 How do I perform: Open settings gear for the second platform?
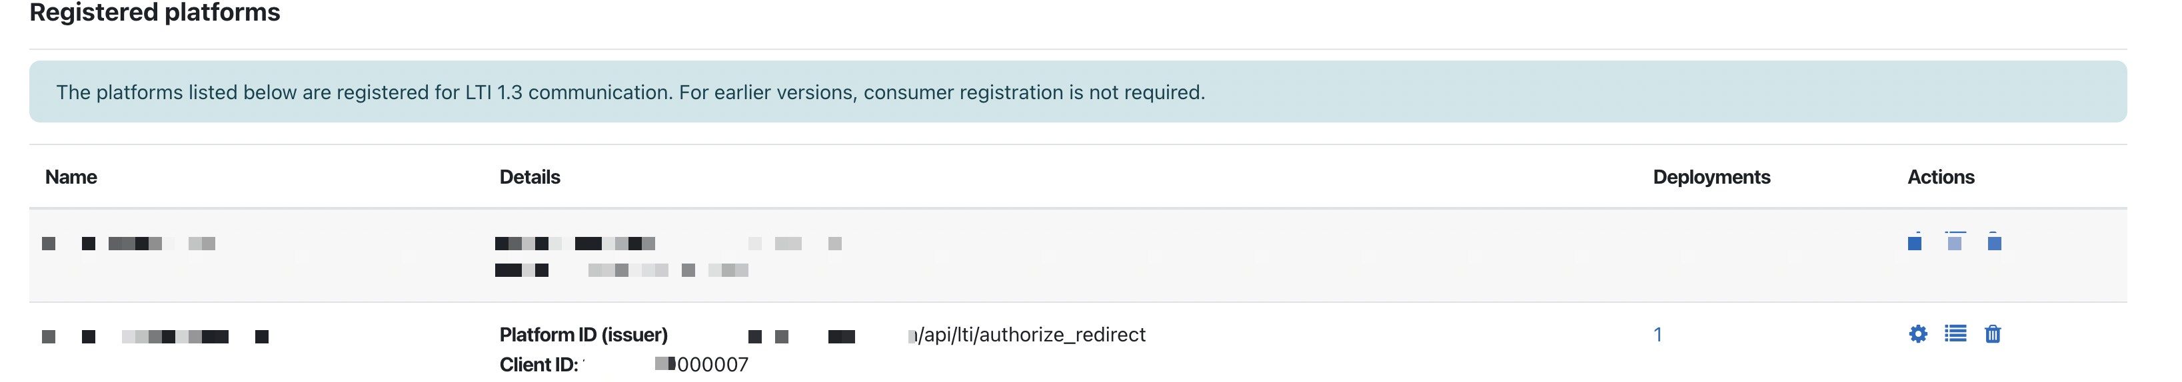click(1917, 334)
